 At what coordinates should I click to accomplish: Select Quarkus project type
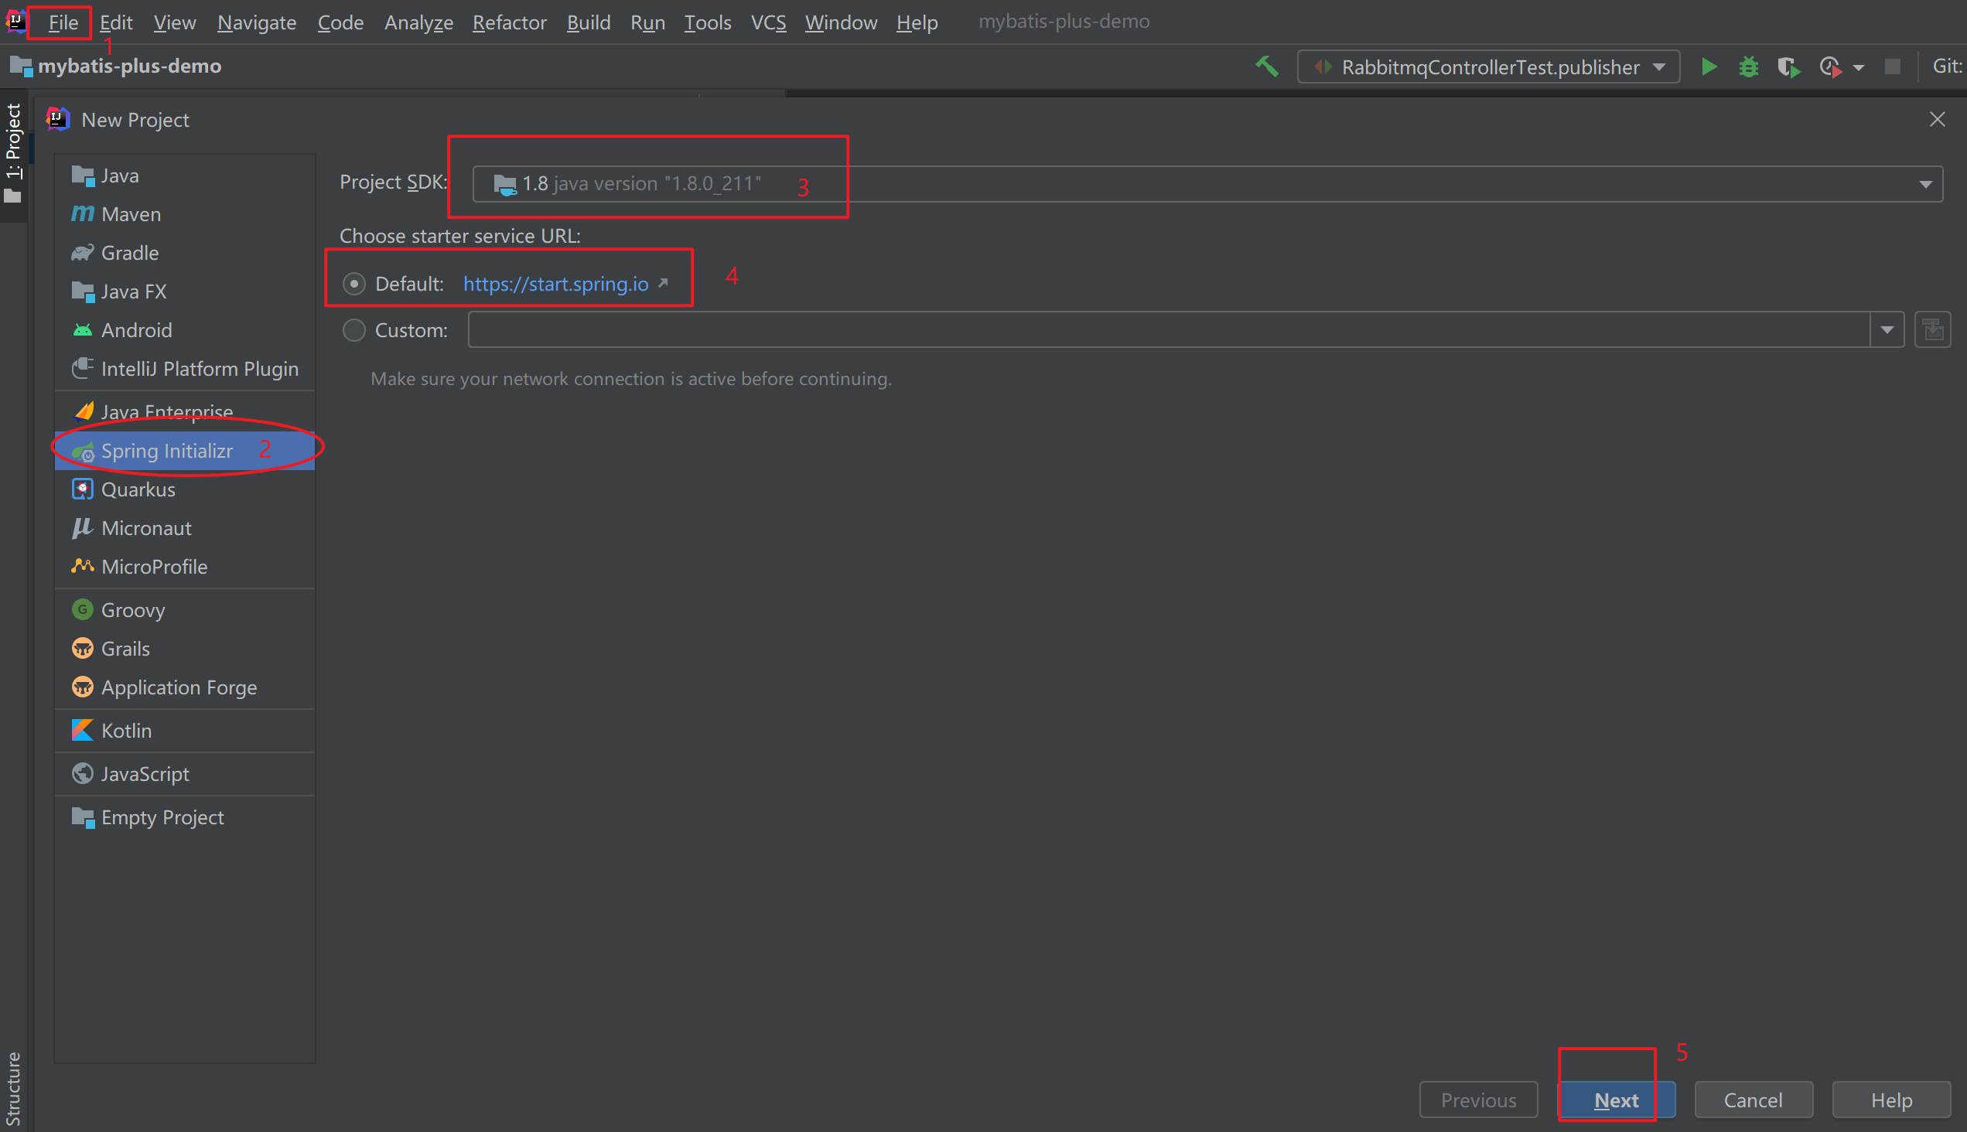click(x=185, y=489)
